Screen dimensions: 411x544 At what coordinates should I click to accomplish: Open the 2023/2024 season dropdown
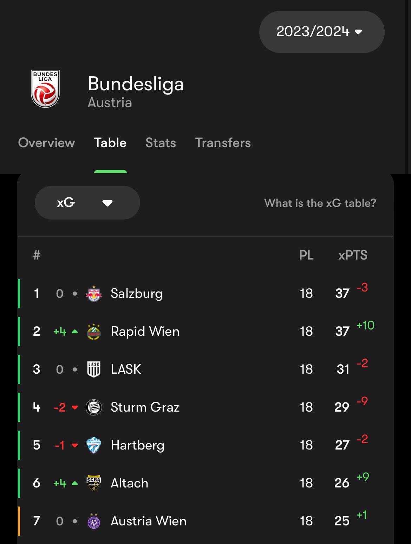[x=322, y=32]
